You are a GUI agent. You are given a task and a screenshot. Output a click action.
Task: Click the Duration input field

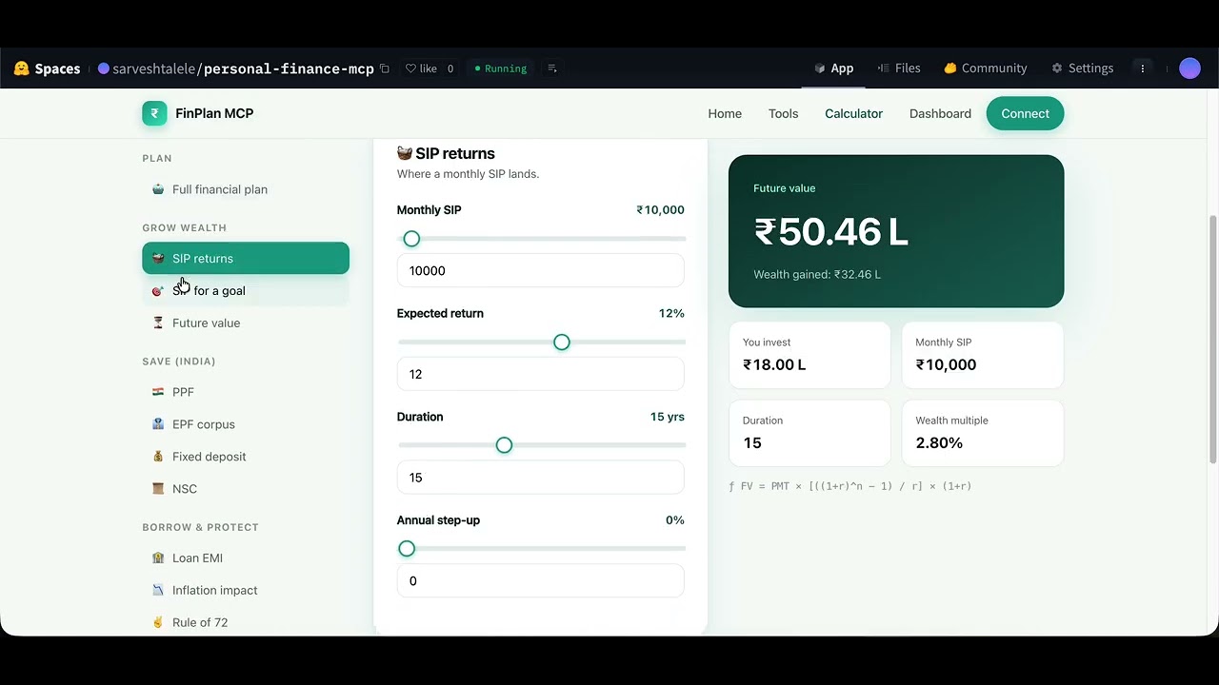(540, 478)
